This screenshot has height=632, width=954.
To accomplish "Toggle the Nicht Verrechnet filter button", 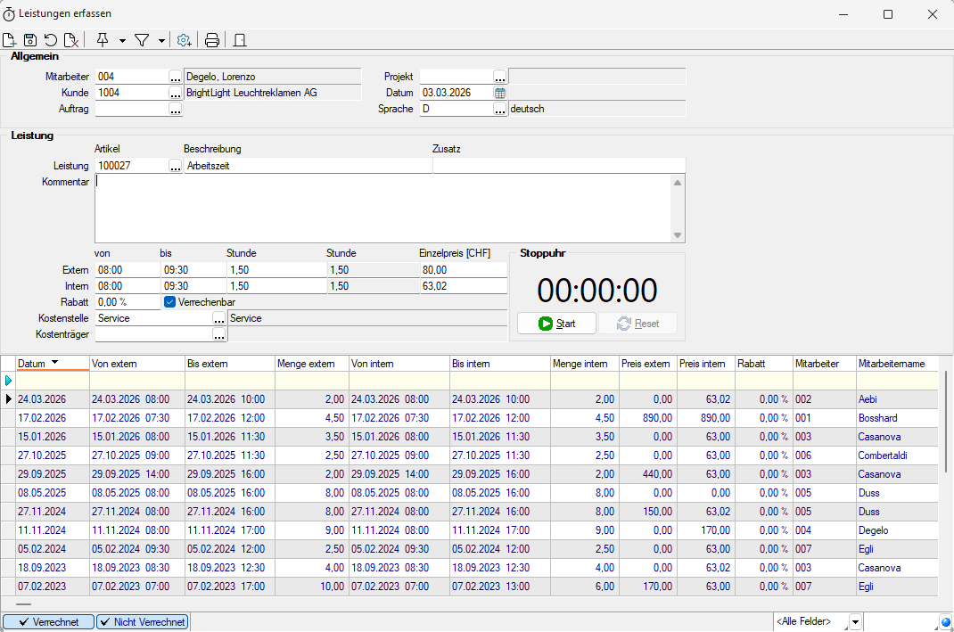I will coord(143,622).
